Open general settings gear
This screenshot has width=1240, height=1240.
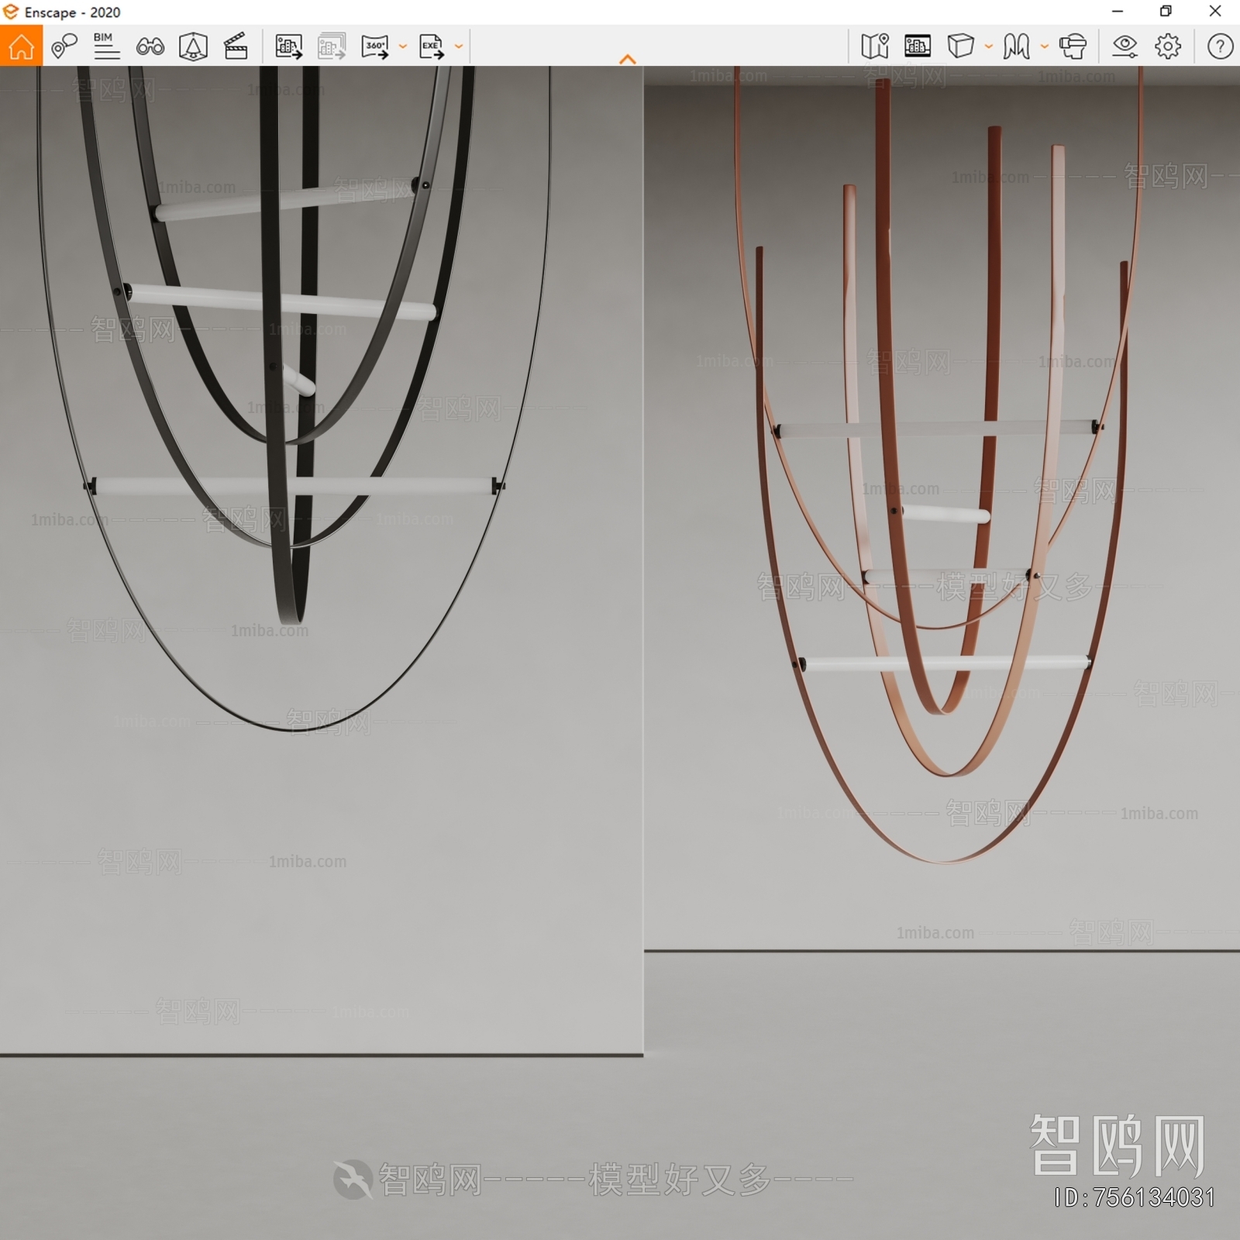1168,46
